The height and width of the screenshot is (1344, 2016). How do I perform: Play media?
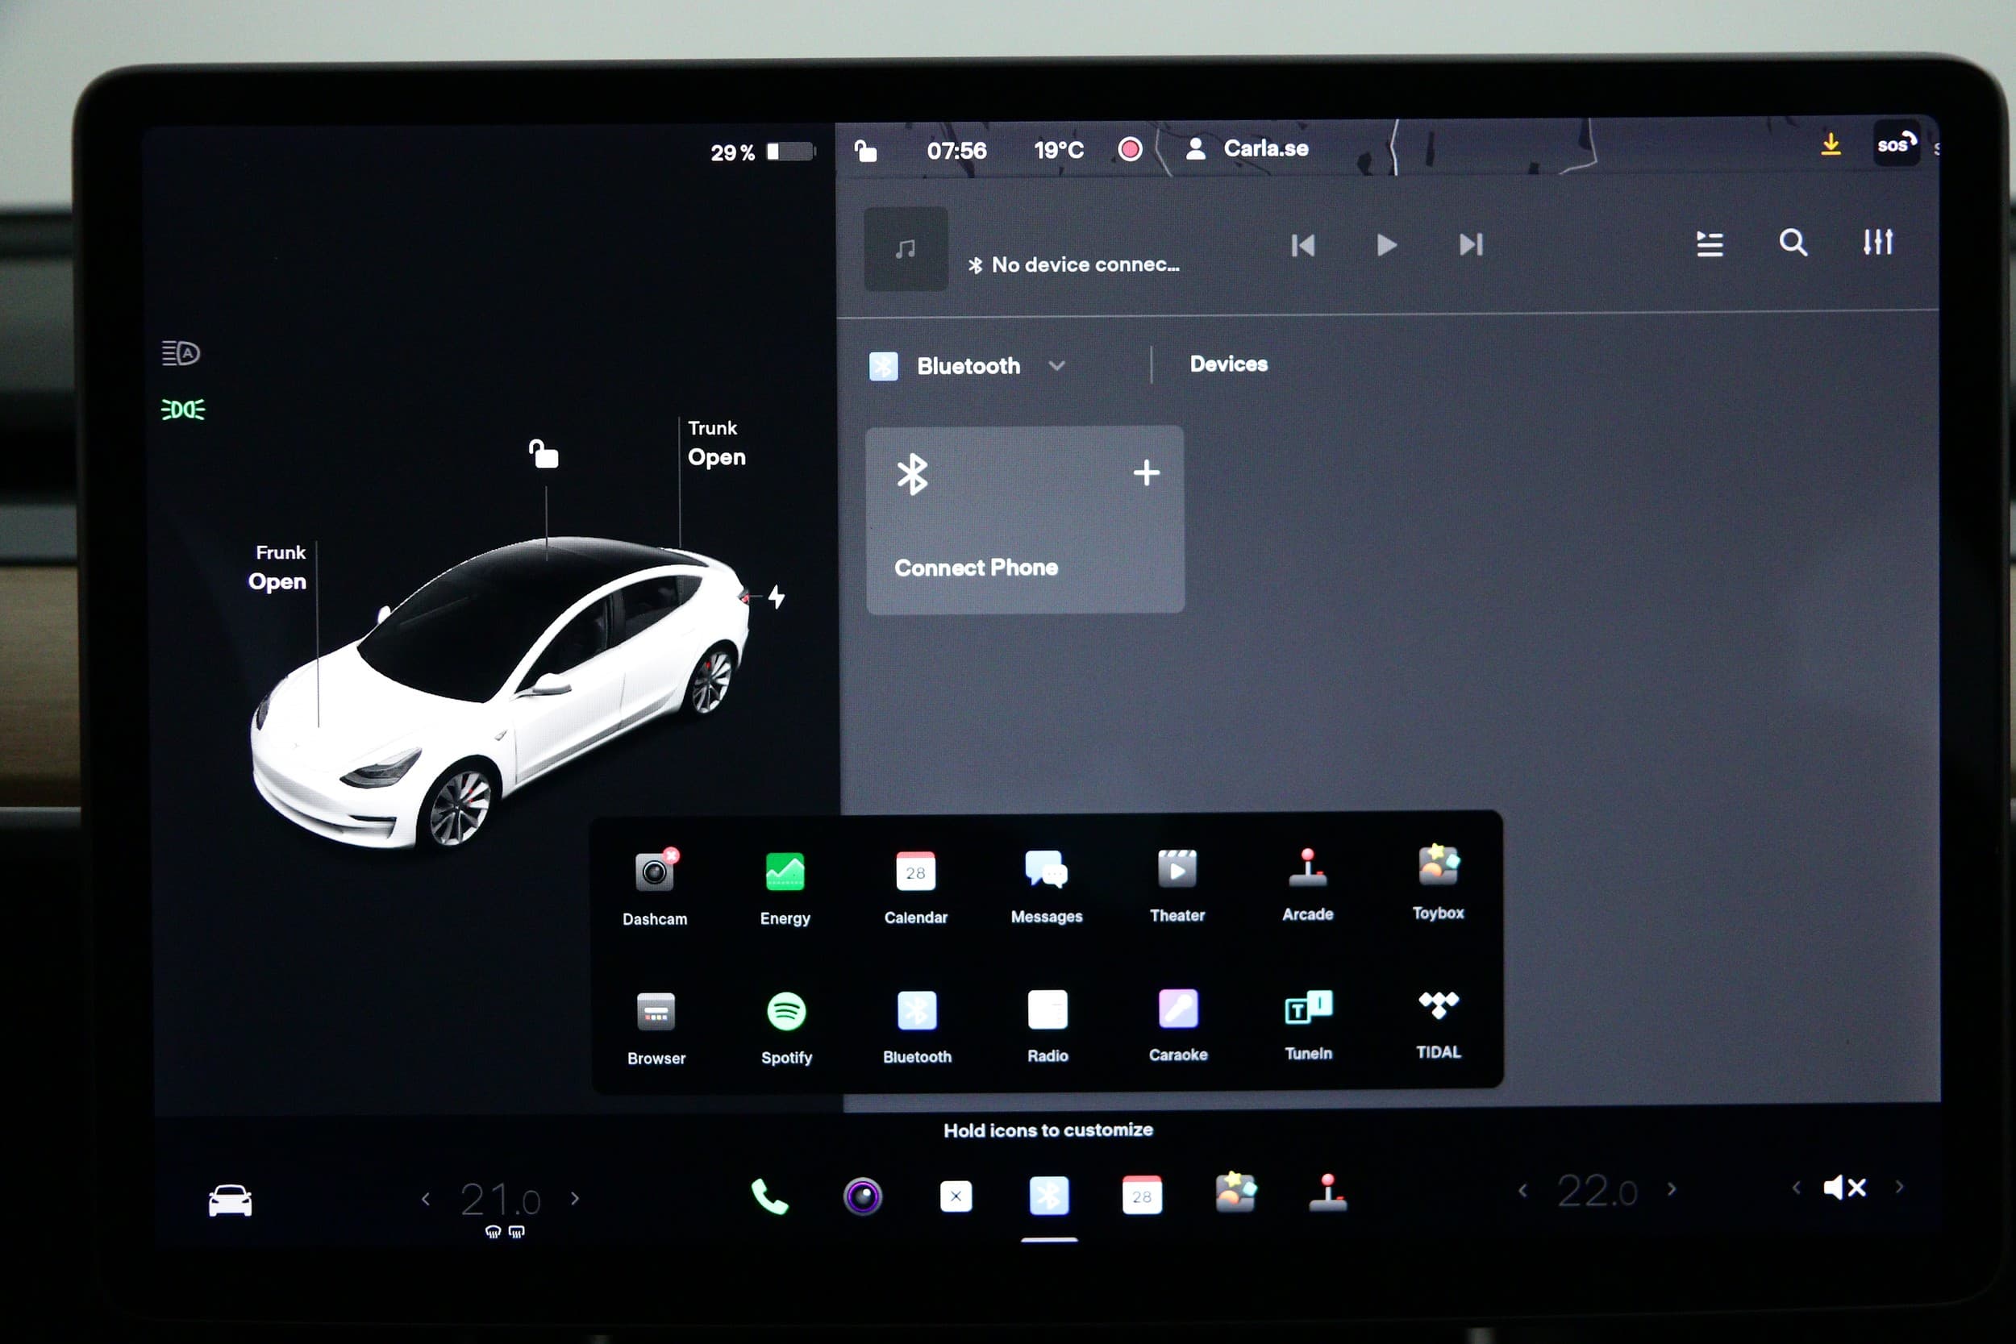point(1387,245)
